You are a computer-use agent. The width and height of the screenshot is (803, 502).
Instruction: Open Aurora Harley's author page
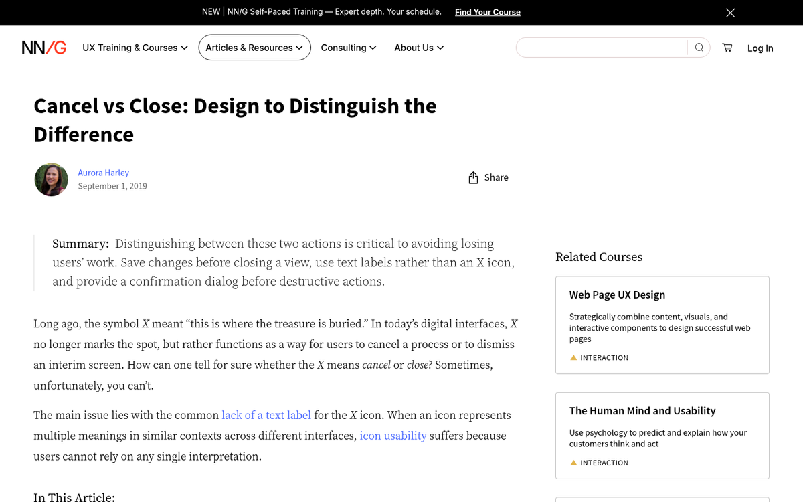[x=103, y=173]
